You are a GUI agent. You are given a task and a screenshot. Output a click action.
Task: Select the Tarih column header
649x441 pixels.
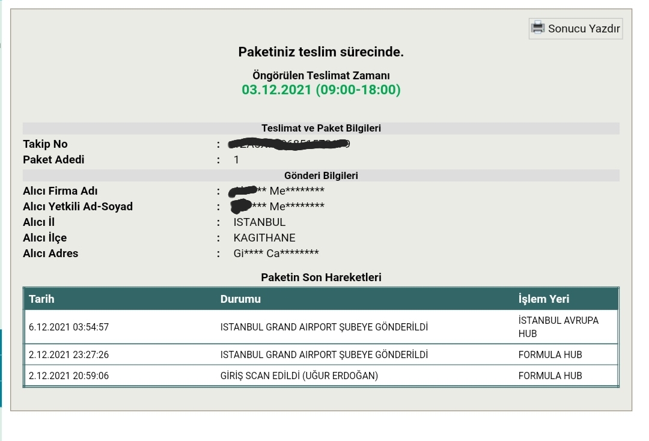[41, 299]
